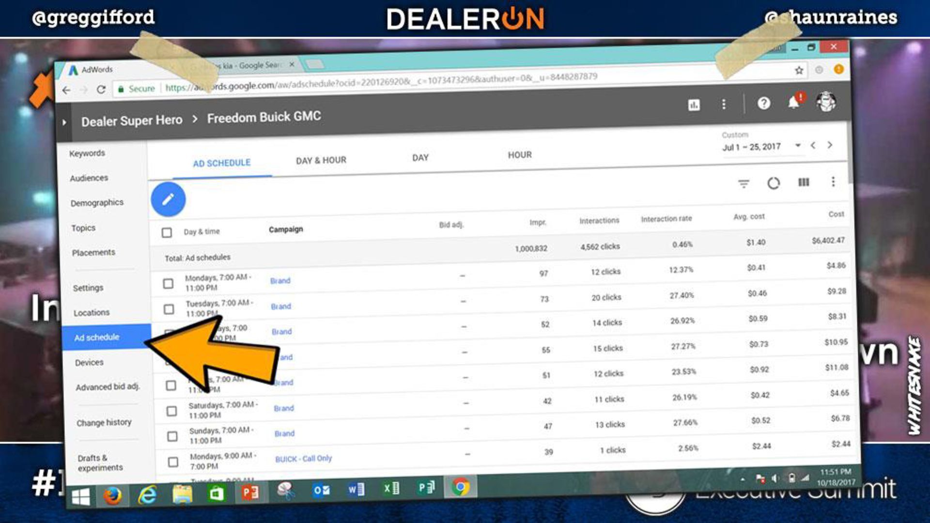
Task: Click the orange Chrome alert icon
Action: [x=838, y=69]
